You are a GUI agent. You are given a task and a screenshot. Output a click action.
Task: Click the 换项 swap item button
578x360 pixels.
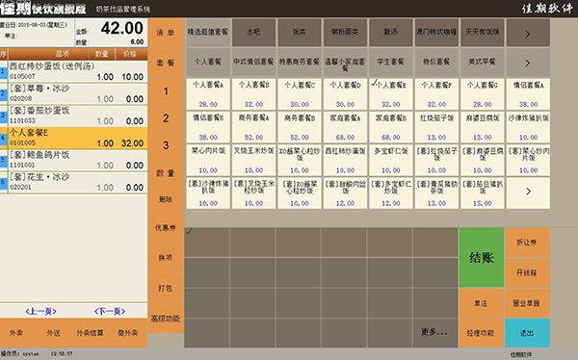click(166, 258)
